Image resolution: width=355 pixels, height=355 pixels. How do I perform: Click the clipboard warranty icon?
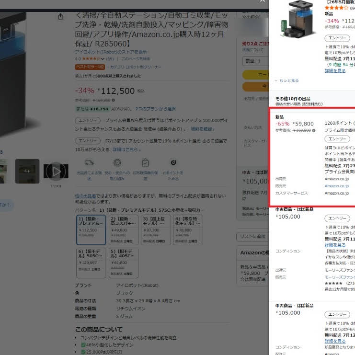[145, 162]
